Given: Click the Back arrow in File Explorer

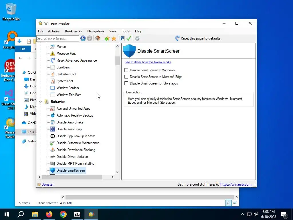Looking at the screenshot, I should tap(20, 58).
